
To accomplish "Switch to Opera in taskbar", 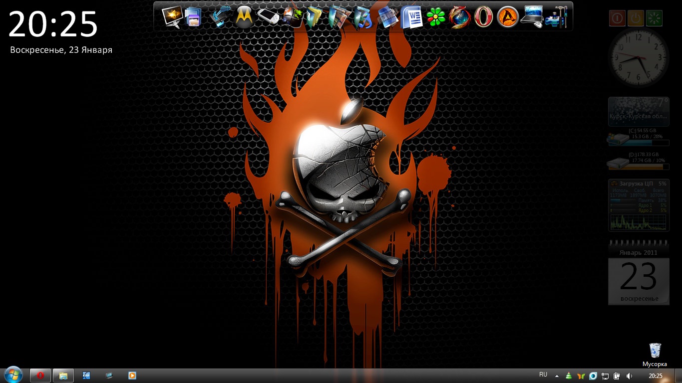I will click(x=40, y=376).
